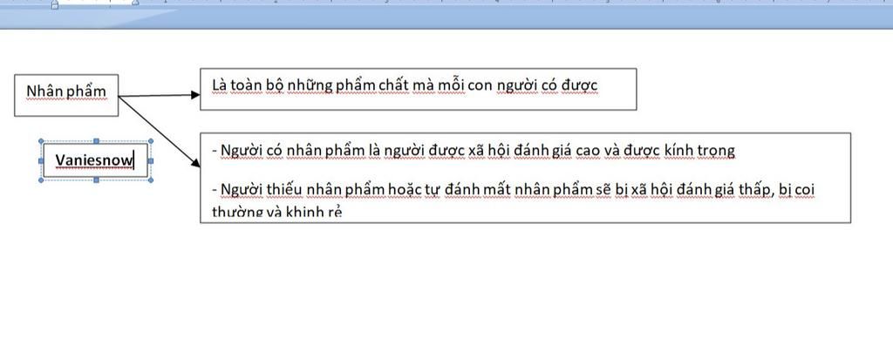Screen dimensions: 893x353
Task: Click inside the 'Là toàn bộ những phẩm chất' box
Action: pos(418,89)
